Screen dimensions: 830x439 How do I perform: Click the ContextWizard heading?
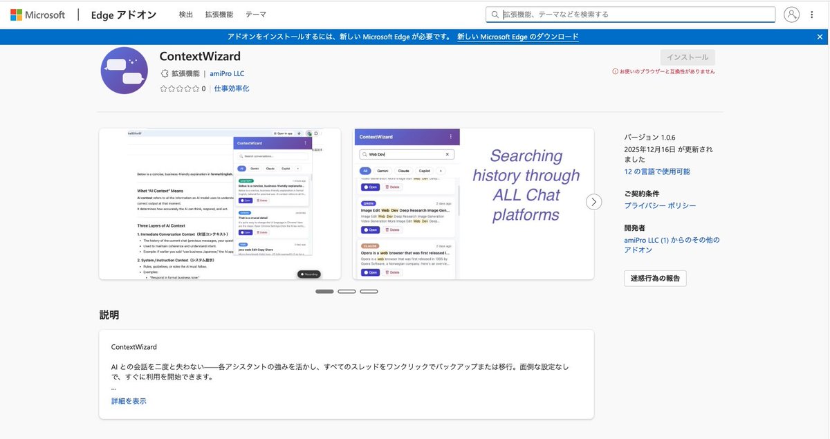click(x=200, y=56)
